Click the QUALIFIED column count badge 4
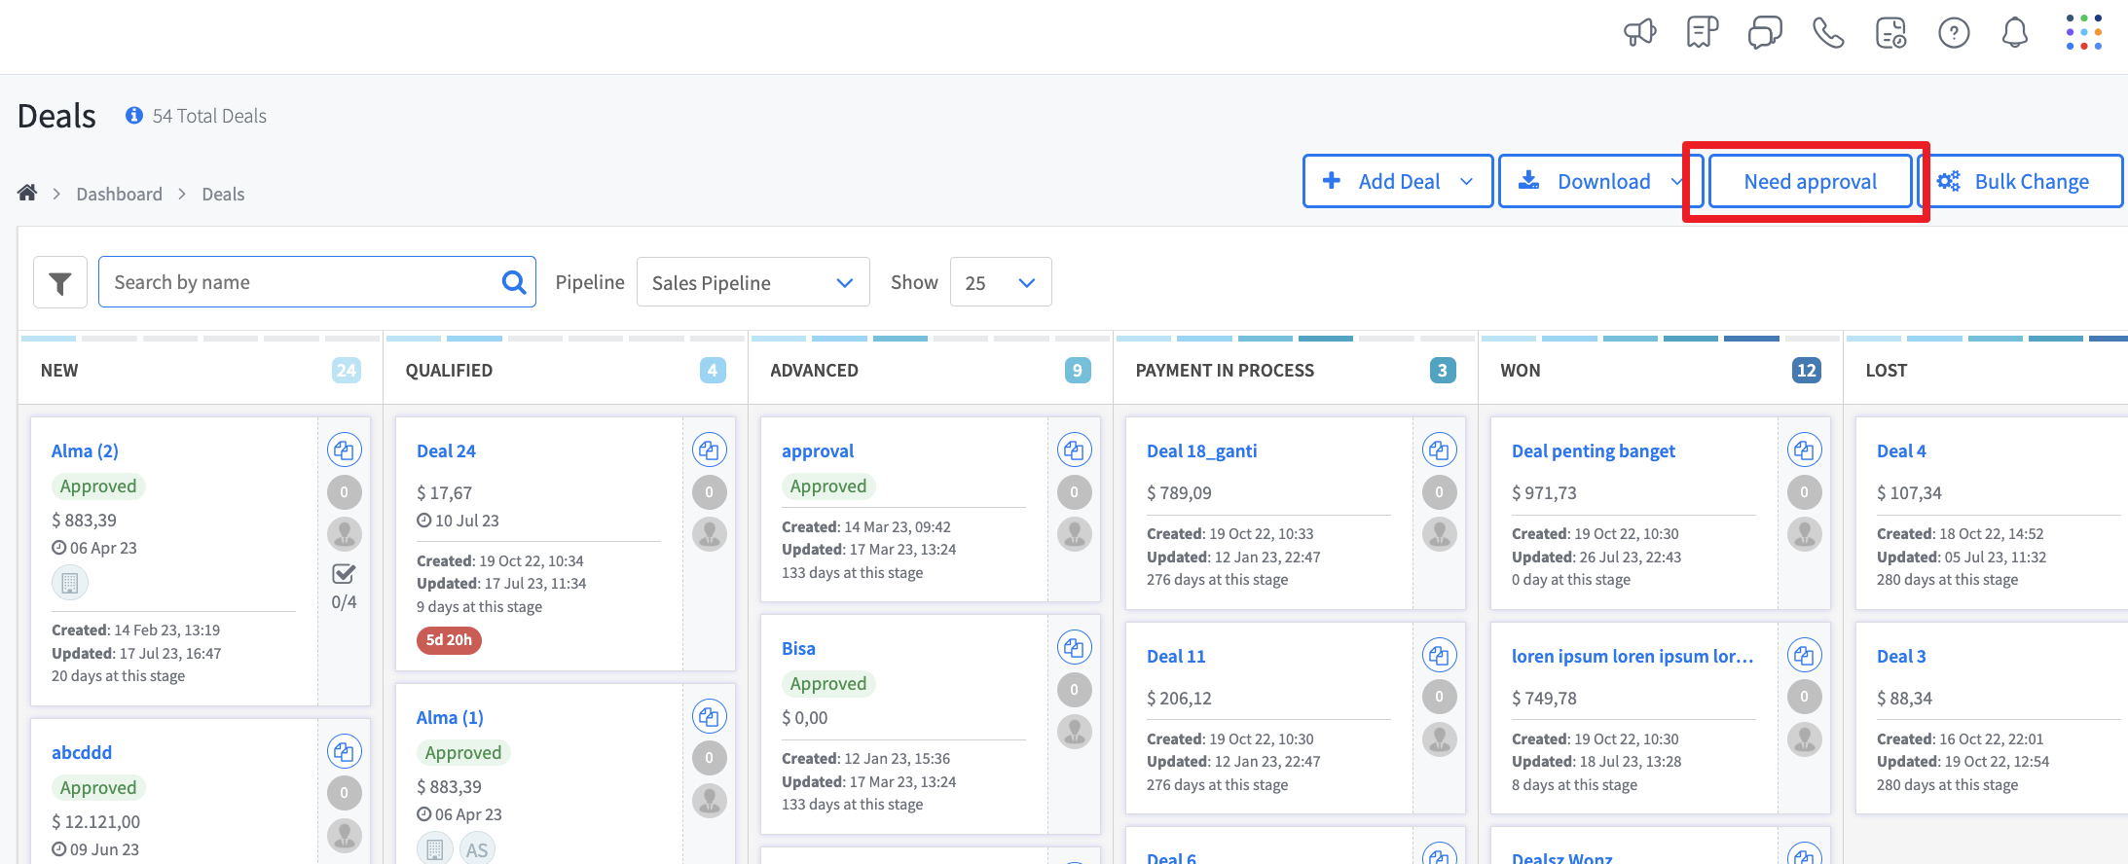The height and width of the screenshot is (864, 2128). [713, 370]
